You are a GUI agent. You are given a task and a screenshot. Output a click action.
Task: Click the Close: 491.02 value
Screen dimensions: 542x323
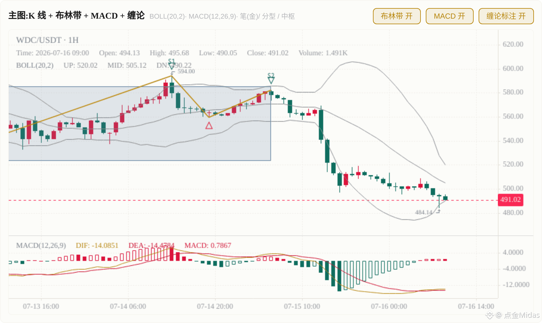tap(268, 53)
